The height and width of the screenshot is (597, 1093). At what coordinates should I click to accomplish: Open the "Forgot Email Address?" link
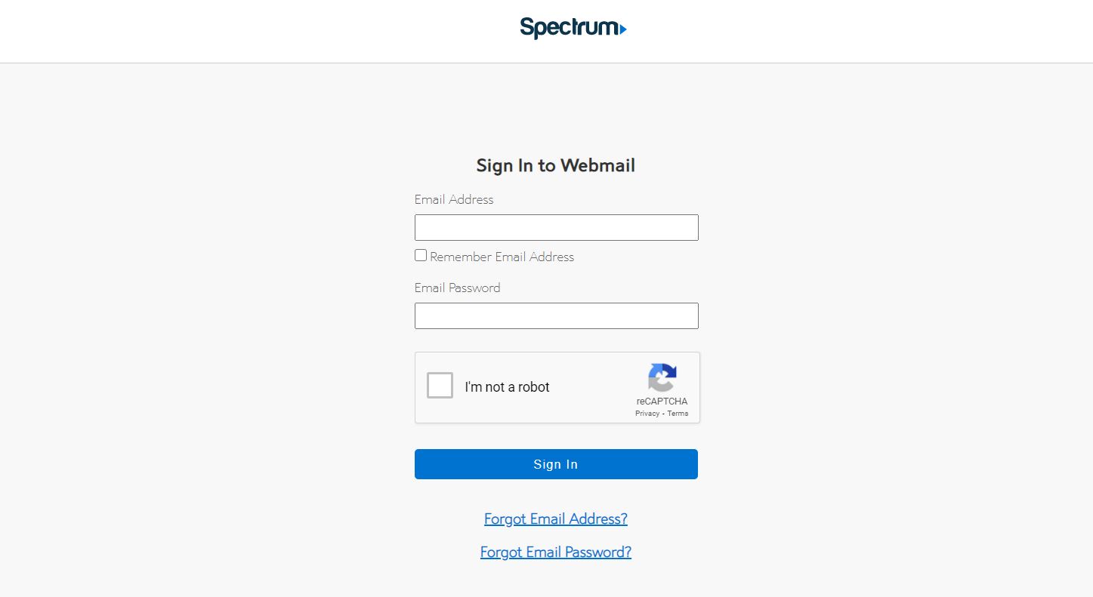555,519
